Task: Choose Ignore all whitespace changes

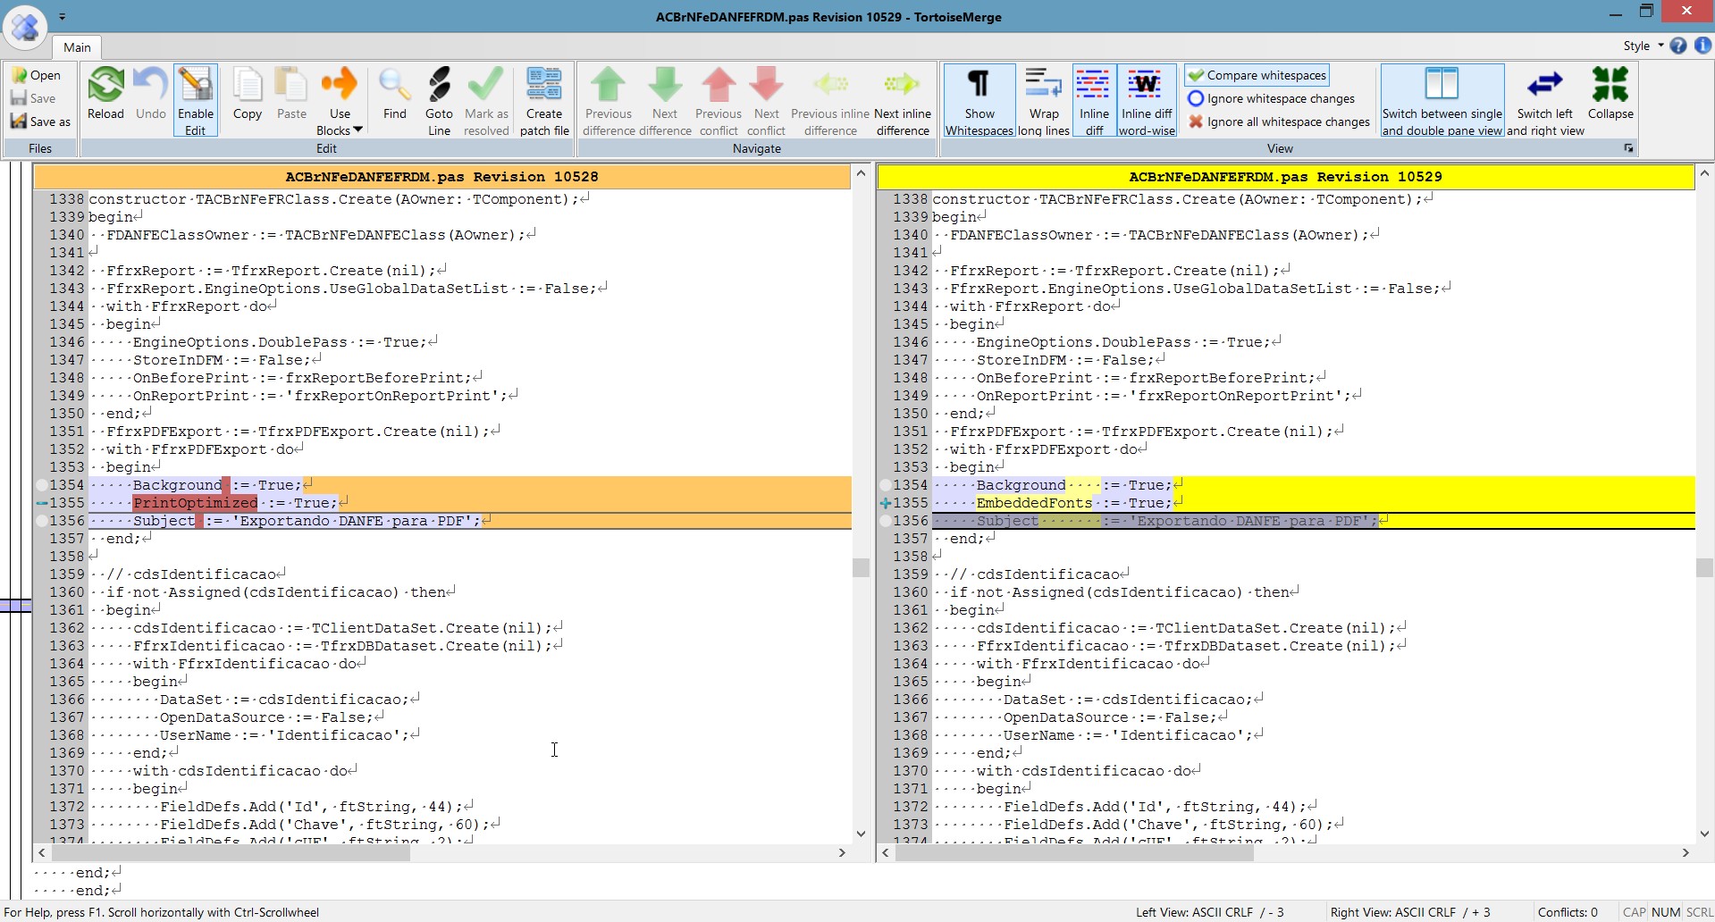Action: [1278, 122]
